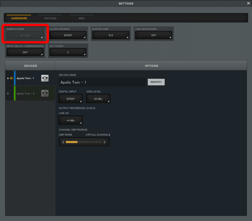Click the device letter B label
The width and height of the screenshot is (252, 221).
(8, 93)
